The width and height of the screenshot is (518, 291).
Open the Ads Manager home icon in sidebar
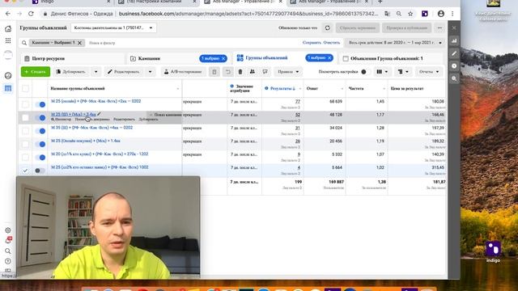point(8,29)
